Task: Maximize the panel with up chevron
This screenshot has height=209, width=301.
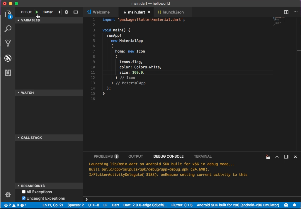Action: point(277,156)
